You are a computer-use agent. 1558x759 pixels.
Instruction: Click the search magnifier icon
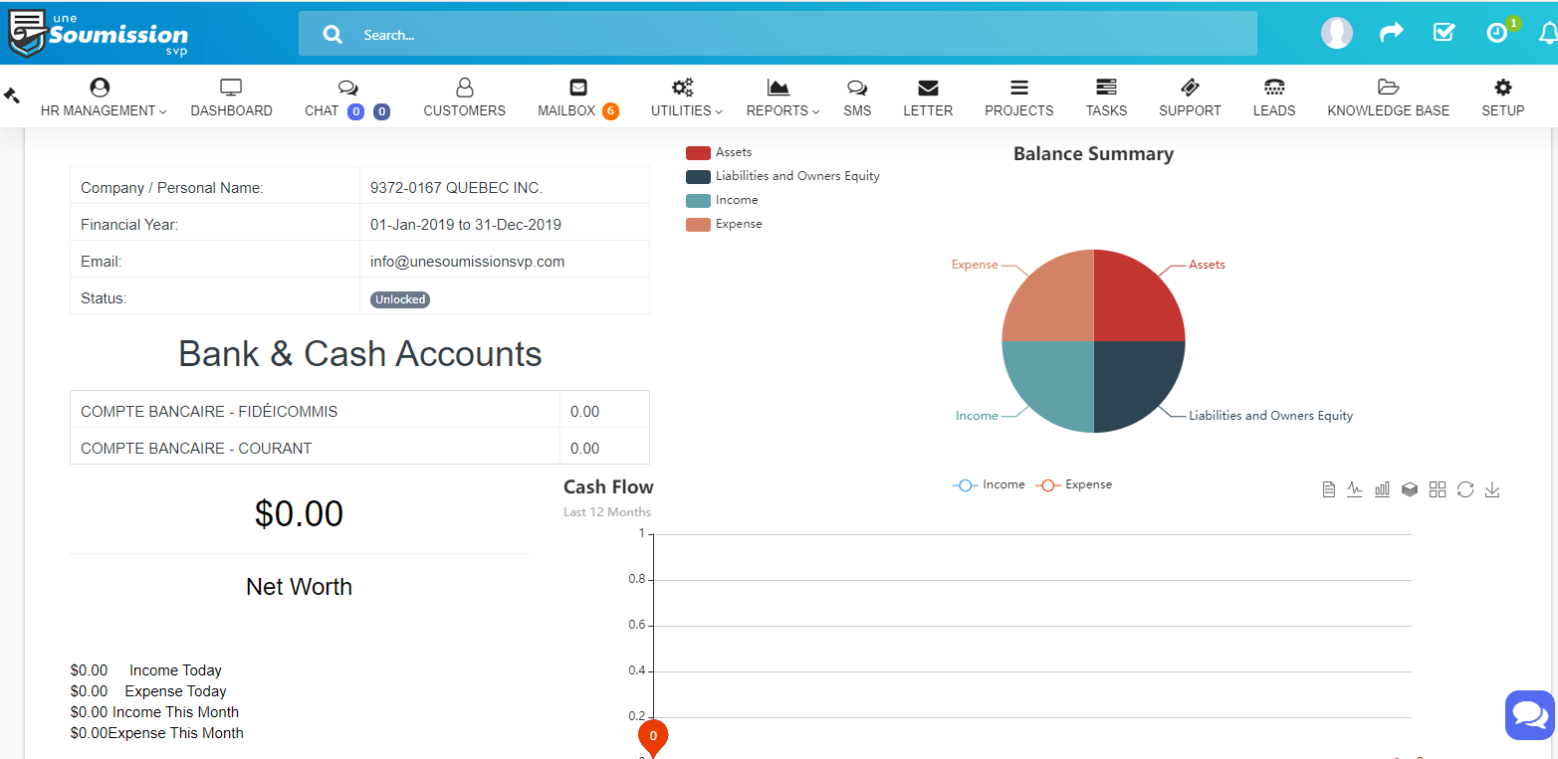point(333,35)
